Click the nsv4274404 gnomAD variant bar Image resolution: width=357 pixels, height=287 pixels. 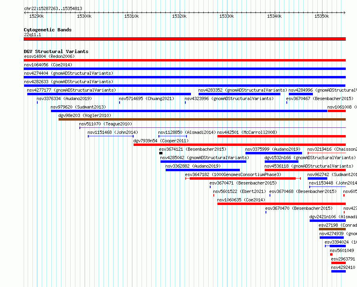185,77
